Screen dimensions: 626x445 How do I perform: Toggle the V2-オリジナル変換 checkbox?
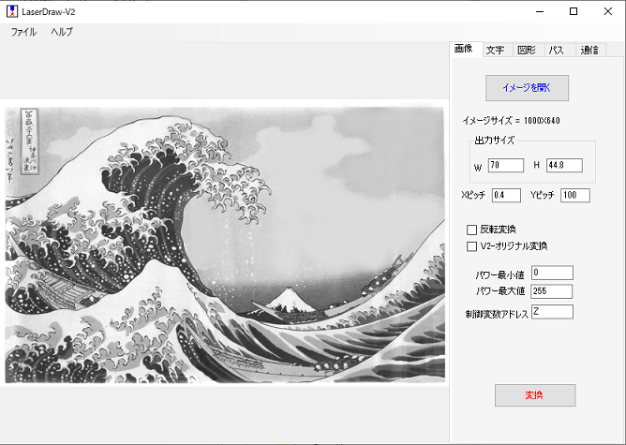pyautogui.click(x=472, y=246)
